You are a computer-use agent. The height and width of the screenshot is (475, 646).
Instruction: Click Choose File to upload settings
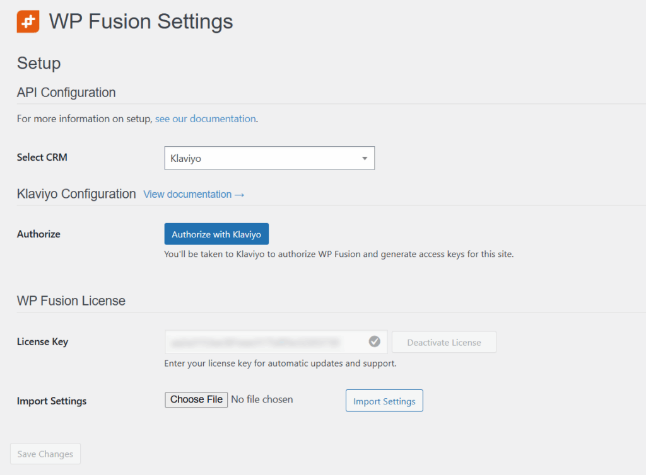196,399
